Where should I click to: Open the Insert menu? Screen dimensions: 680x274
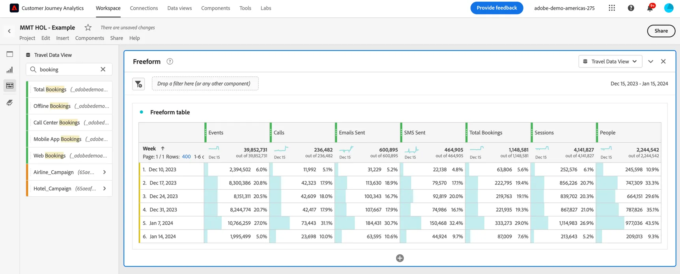[62, 38]
